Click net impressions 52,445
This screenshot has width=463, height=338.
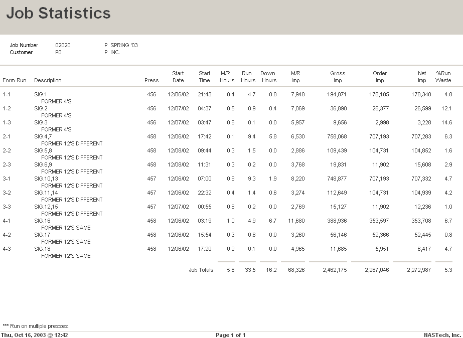[422, 235]
